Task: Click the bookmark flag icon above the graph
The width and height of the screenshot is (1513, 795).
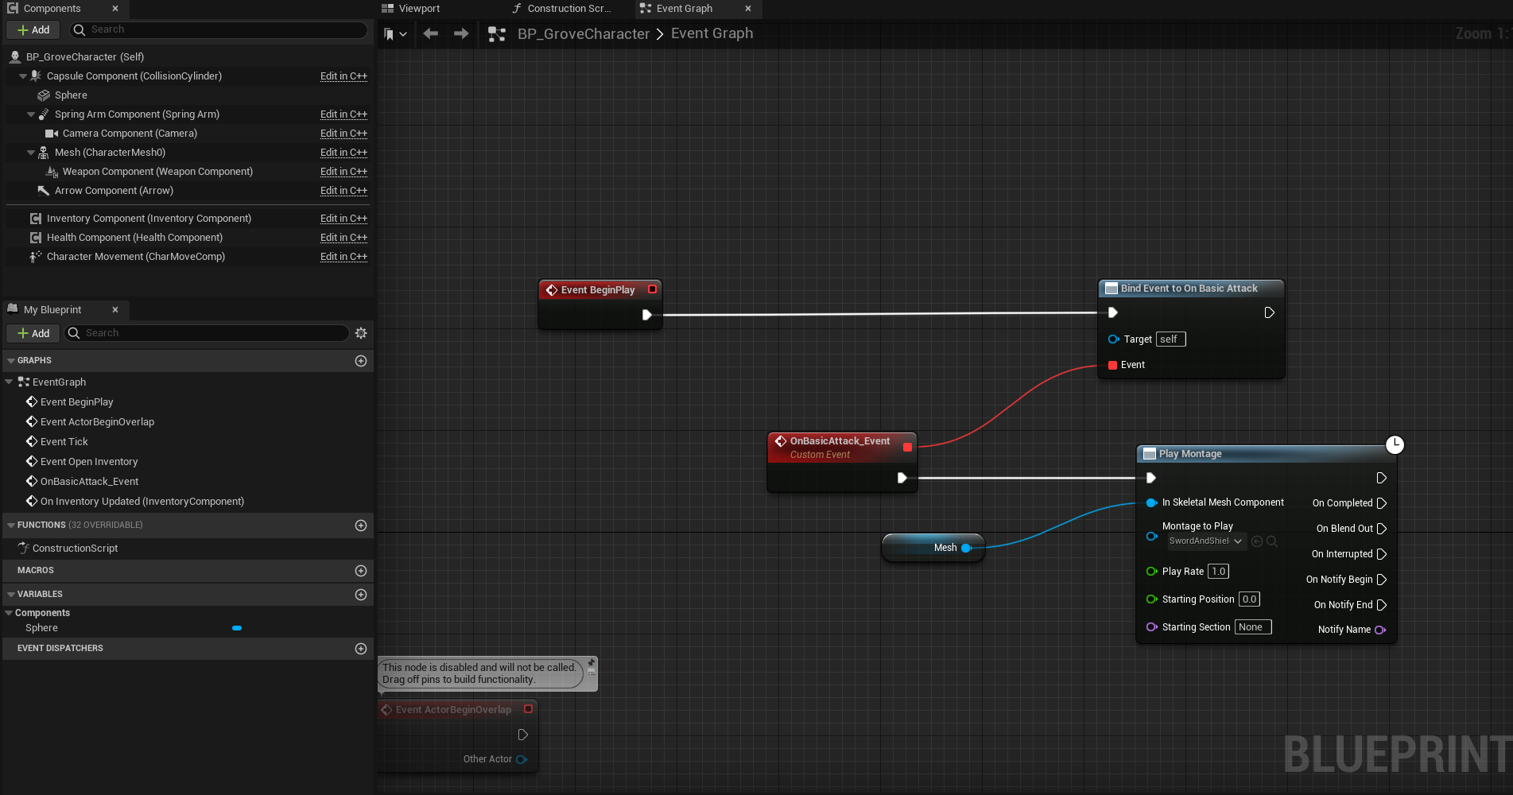Action: [x=390, y=33]
